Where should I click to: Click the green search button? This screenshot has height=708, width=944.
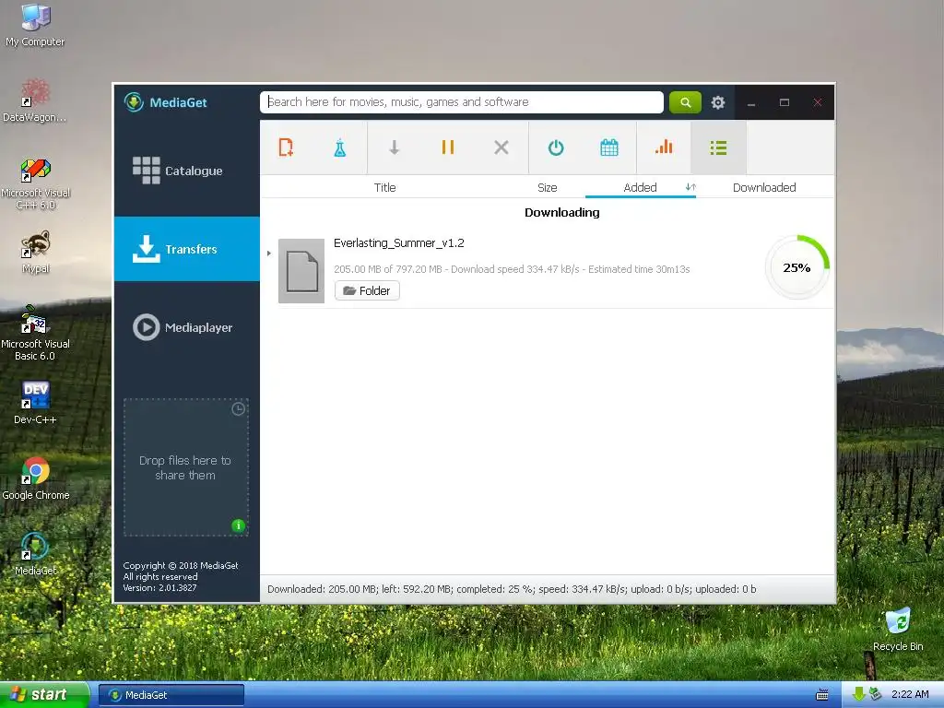click(685, 102)
